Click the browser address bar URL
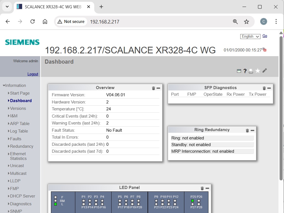This screenshot has height=213, width=284. point(105,22)
